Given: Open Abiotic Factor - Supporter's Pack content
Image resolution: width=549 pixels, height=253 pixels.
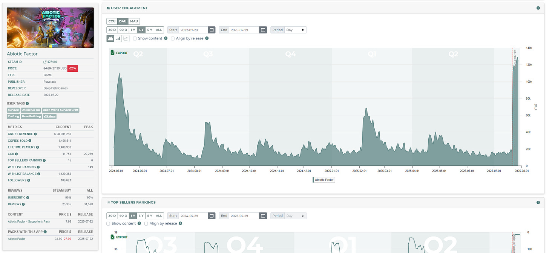Looking at the screenshot, I should pos(29,222).
